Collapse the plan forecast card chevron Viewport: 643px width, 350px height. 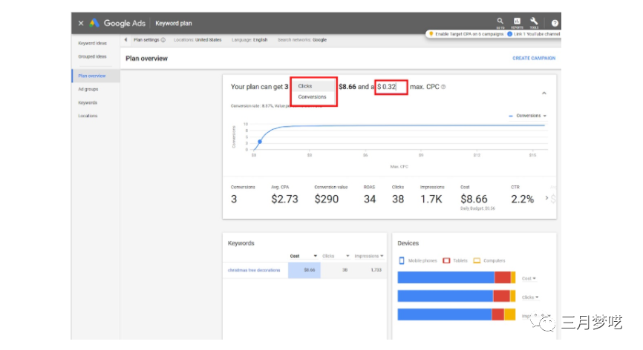tap(543, 93)
